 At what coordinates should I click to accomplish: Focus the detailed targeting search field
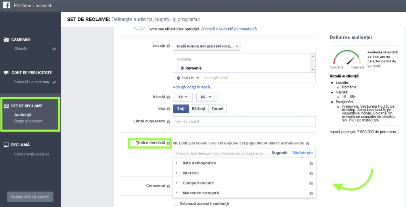click(221, 153)
